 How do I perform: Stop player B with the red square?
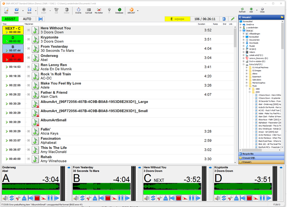tap(108, 198)
